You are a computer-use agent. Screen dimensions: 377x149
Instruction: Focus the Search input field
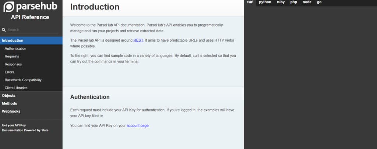click(x=32, y=30)
